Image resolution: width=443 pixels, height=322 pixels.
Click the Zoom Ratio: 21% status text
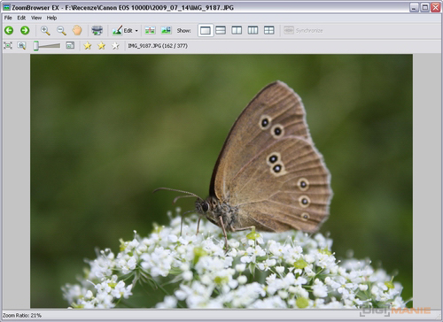tap(22, 316)
